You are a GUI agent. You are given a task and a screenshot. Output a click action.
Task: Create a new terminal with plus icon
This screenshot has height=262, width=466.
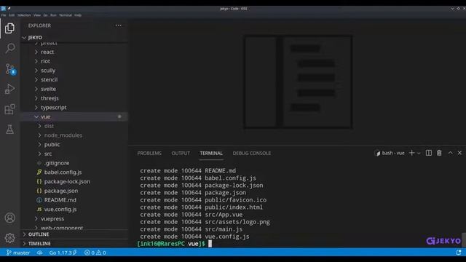411,153
